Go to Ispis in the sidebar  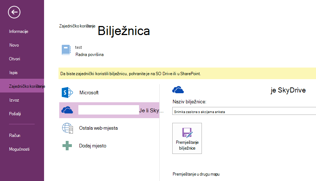point(13,73)
